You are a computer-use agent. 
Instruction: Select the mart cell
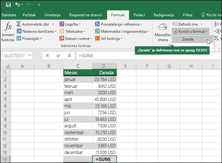click(78, 93)
